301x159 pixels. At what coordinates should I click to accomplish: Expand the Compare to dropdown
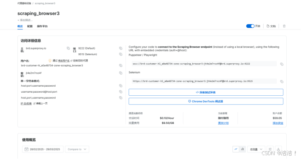pyautogui.click(x=77, y=149)
